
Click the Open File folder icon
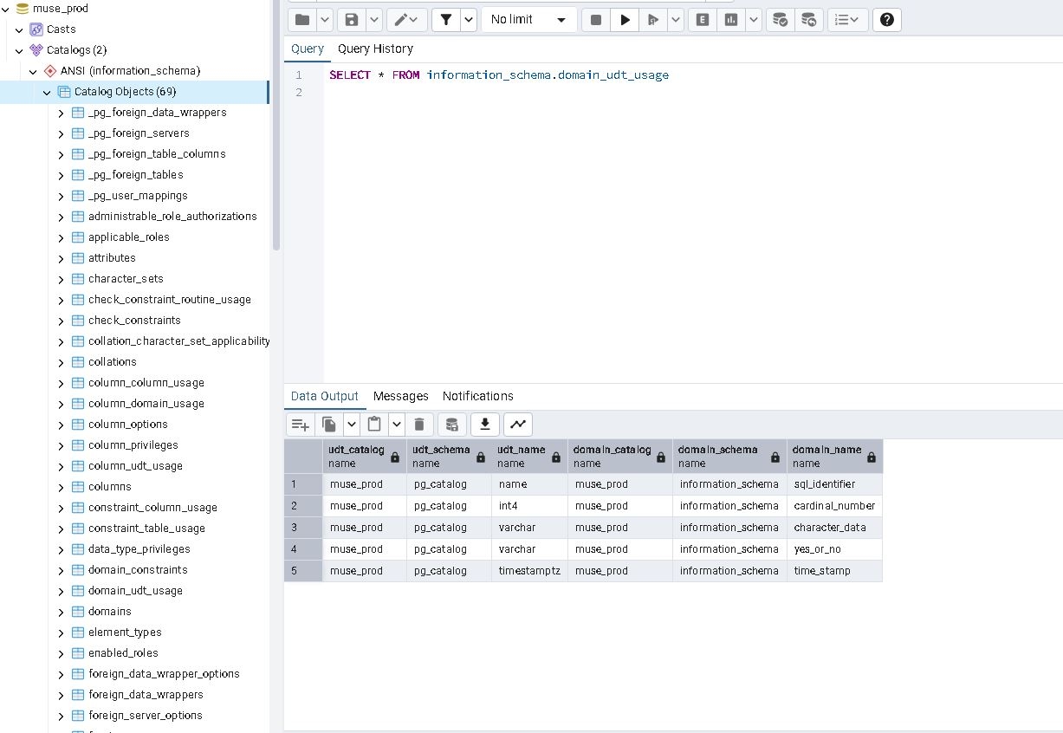click(x=302, y=20)
